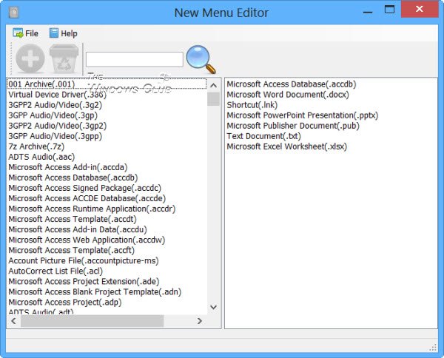Click the left list scroll down arrow
444x358 pixels.
[214, 307]
